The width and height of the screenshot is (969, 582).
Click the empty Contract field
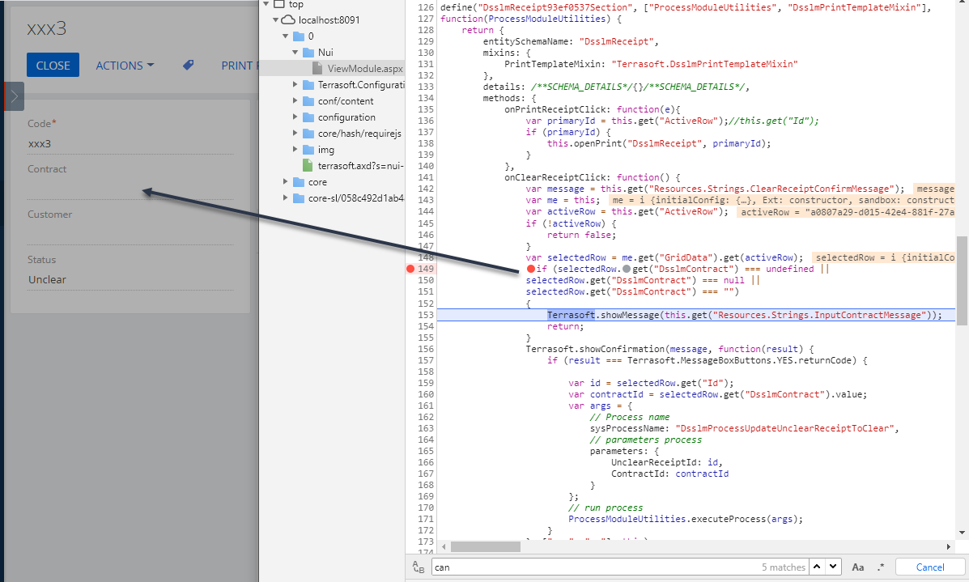click(130, 189)
